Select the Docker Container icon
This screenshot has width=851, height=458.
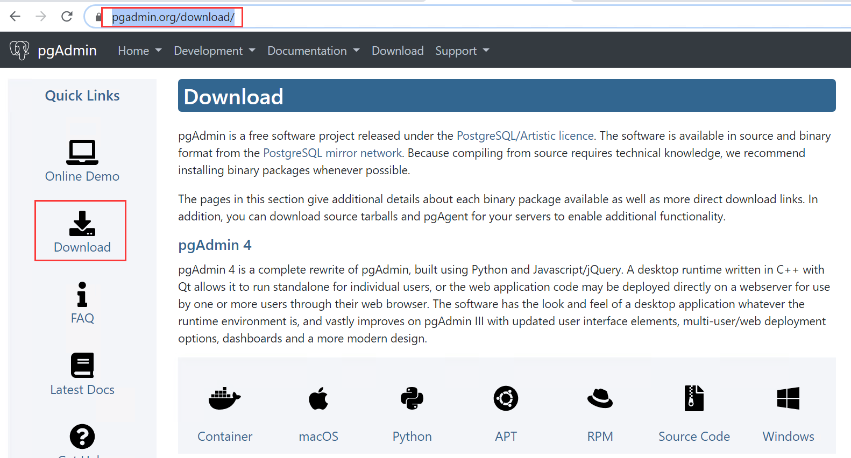click(224, 399)
